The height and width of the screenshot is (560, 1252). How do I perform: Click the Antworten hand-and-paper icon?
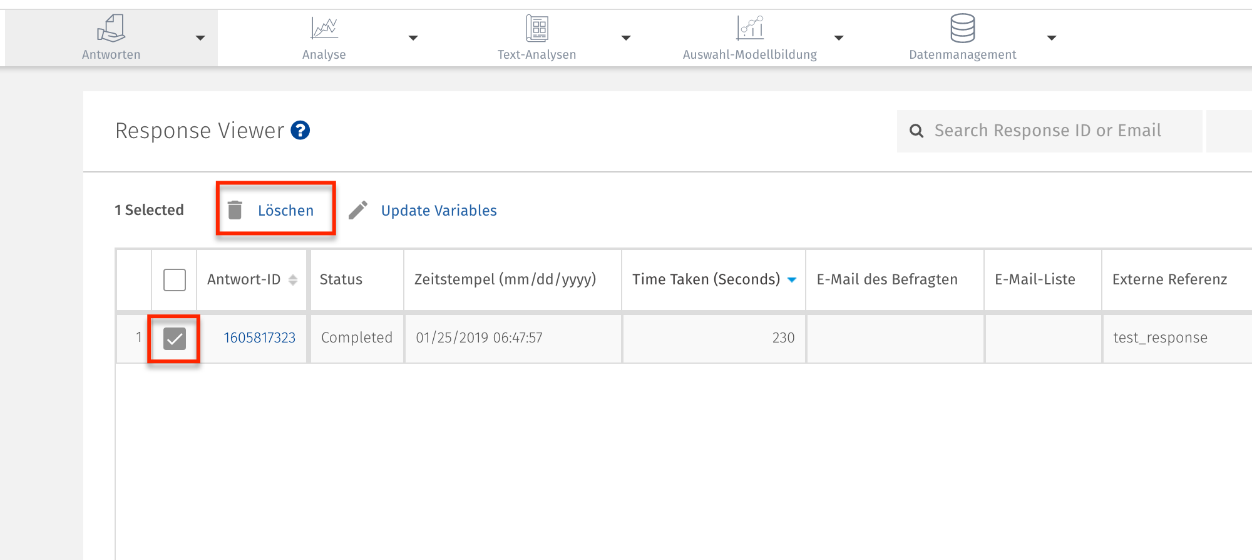click(111, 28)
